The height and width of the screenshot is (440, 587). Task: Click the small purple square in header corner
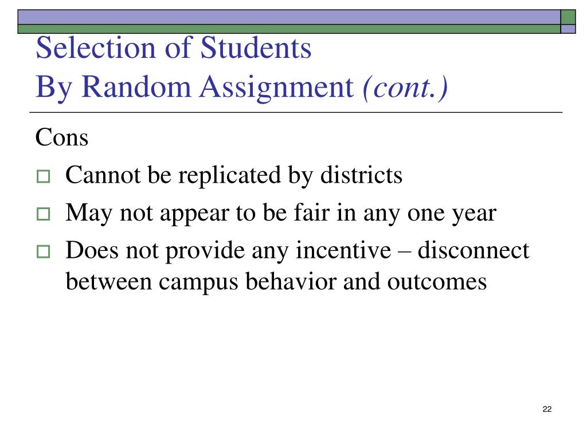click(568, 29)
